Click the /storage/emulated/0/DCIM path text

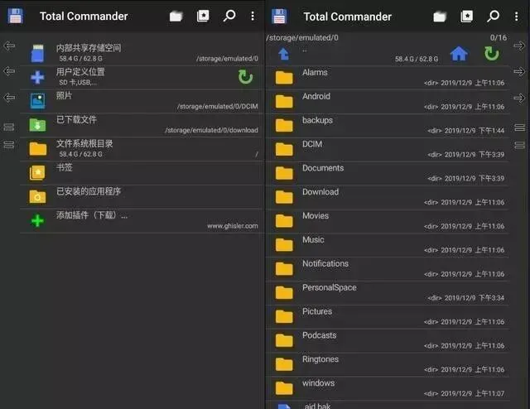coord(217,107)
